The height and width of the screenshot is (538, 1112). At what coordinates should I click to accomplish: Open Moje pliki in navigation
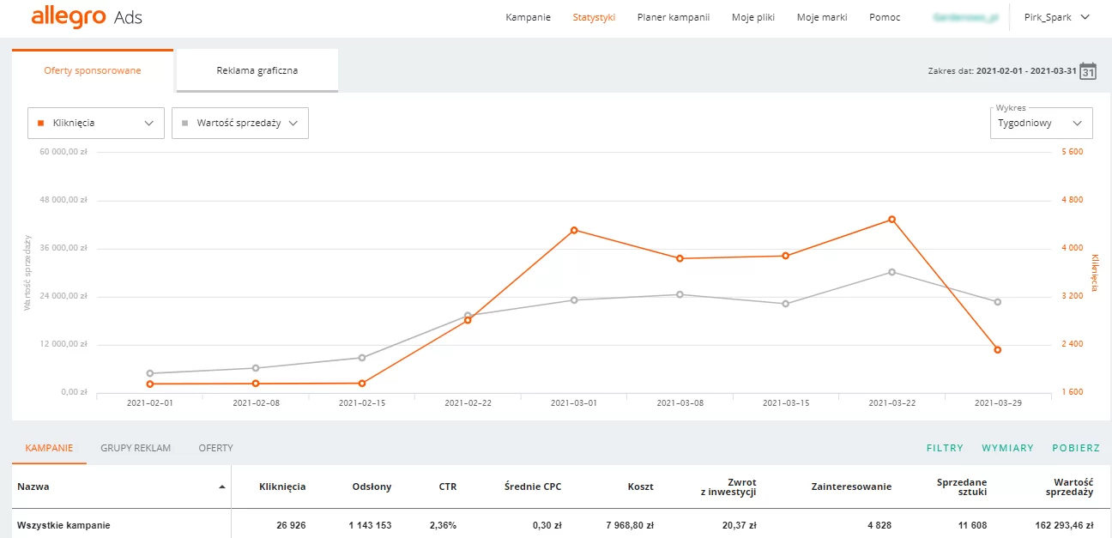coord(752,17)
